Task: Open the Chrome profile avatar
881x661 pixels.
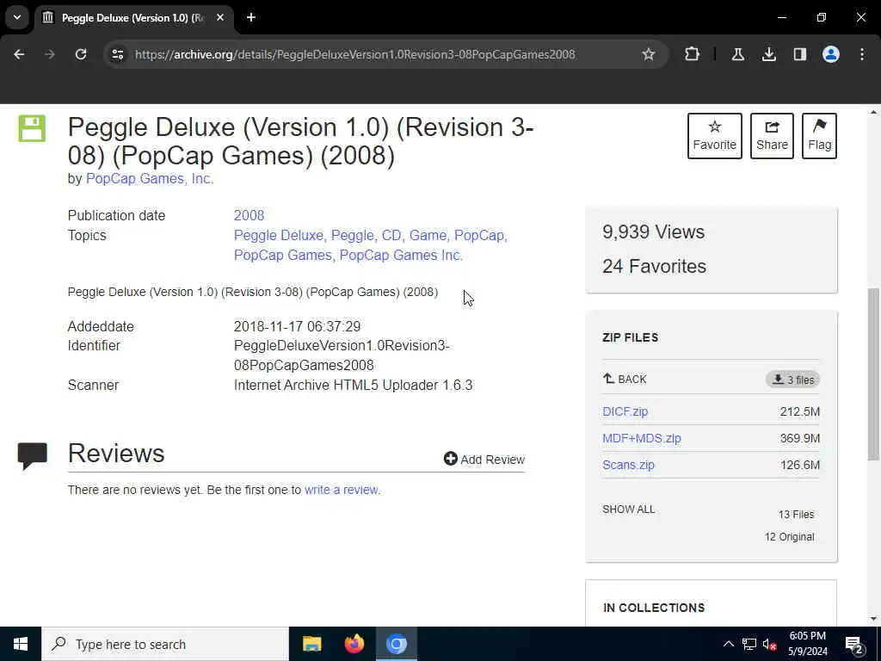Action: point(830,54)
